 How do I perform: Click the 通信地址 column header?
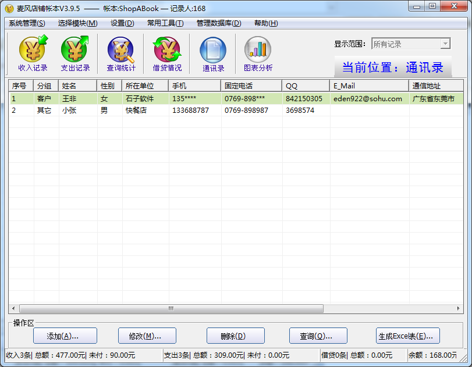[x=436, y=86]
